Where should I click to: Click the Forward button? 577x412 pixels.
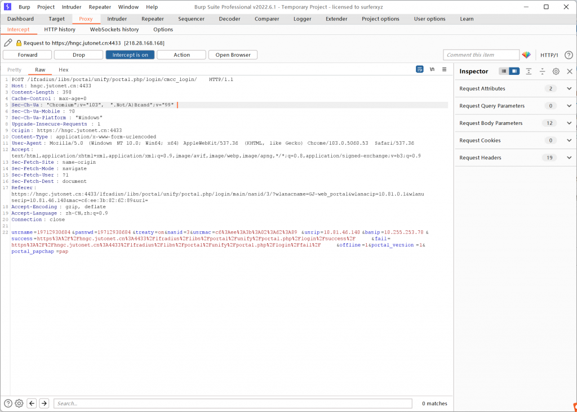[x=28, y=55]
